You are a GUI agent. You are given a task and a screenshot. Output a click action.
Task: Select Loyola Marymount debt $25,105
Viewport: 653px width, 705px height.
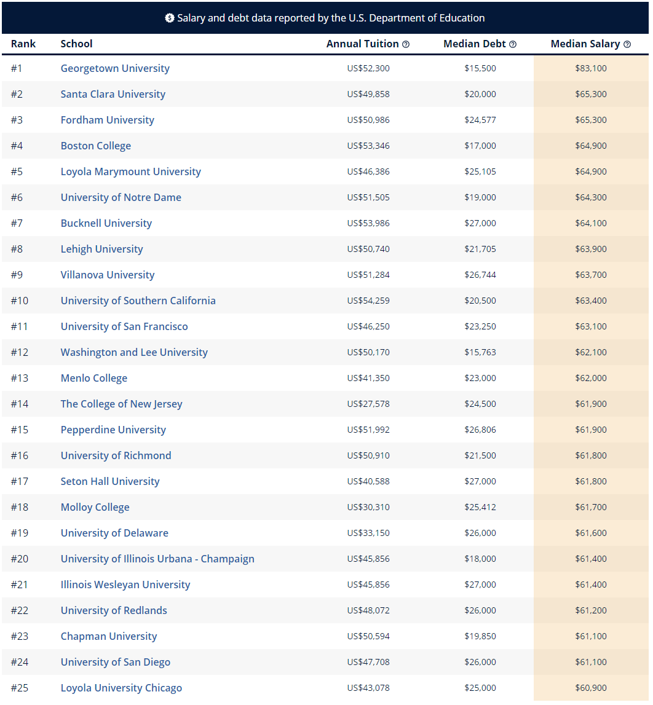480,171
